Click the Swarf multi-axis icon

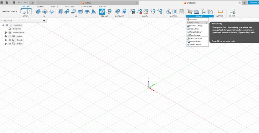pos(117,12)
